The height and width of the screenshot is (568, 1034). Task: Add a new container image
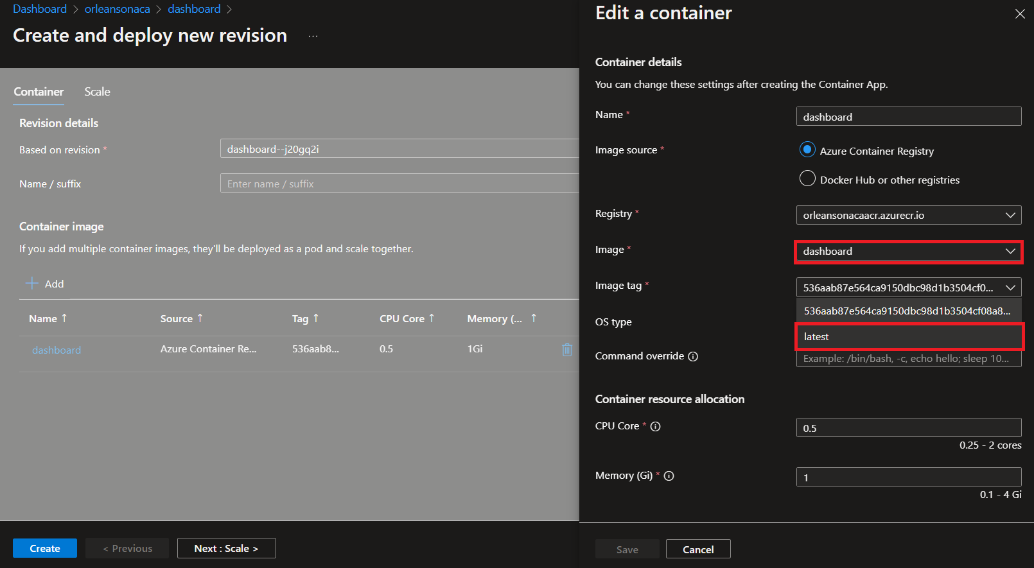(x=45, y=284)
